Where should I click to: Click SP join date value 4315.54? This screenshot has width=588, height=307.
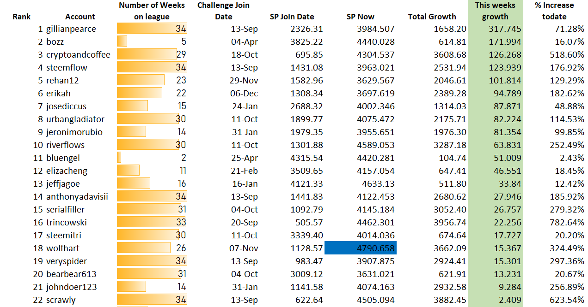point(306,158)
